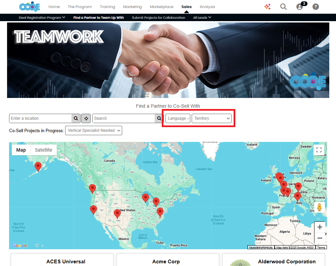Open the Marketing menu

(133, 7)
